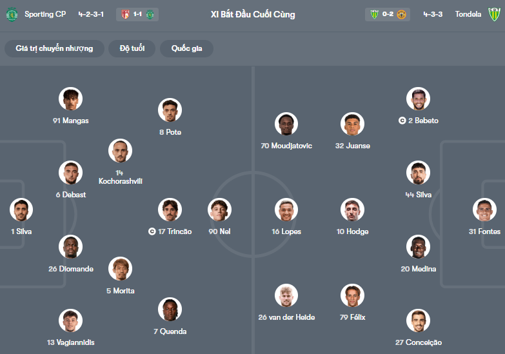Screen dimensions: 505x354
Task: Click Kochorashvili's player photo
Action: pos(120,151)
